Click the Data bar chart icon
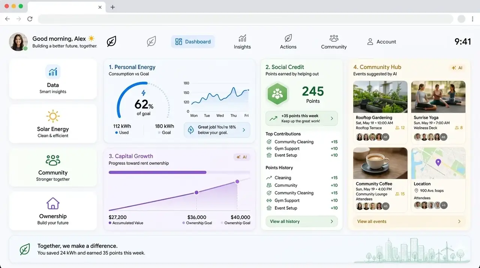Screen dimensions: 480x268 [53, 72]
